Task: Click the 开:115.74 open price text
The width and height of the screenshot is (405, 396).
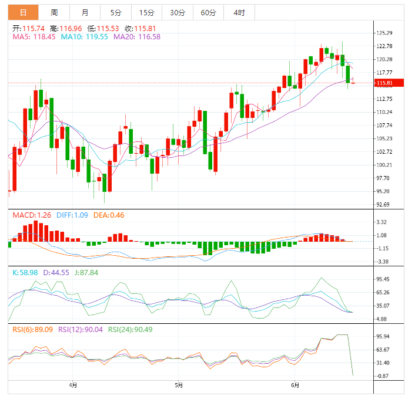Action: [x=28, y=28]
